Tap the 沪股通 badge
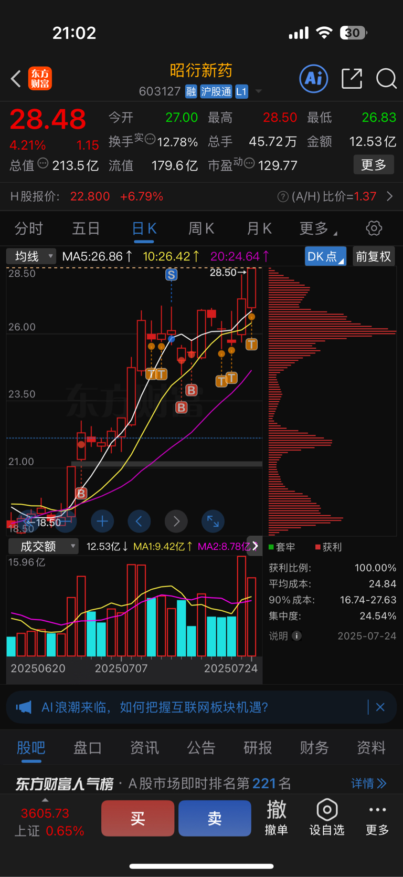This screenshot has width=403, height=877. pos(216,91)
